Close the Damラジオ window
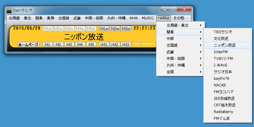 184,9
